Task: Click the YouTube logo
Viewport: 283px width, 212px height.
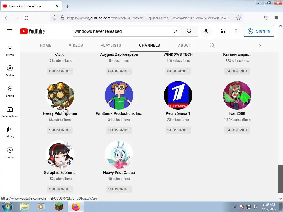Action: point(32,31)
